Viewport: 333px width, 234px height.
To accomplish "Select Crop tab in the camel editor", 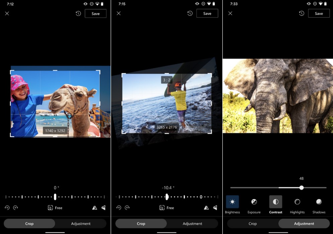I will [x=29, y=224].
